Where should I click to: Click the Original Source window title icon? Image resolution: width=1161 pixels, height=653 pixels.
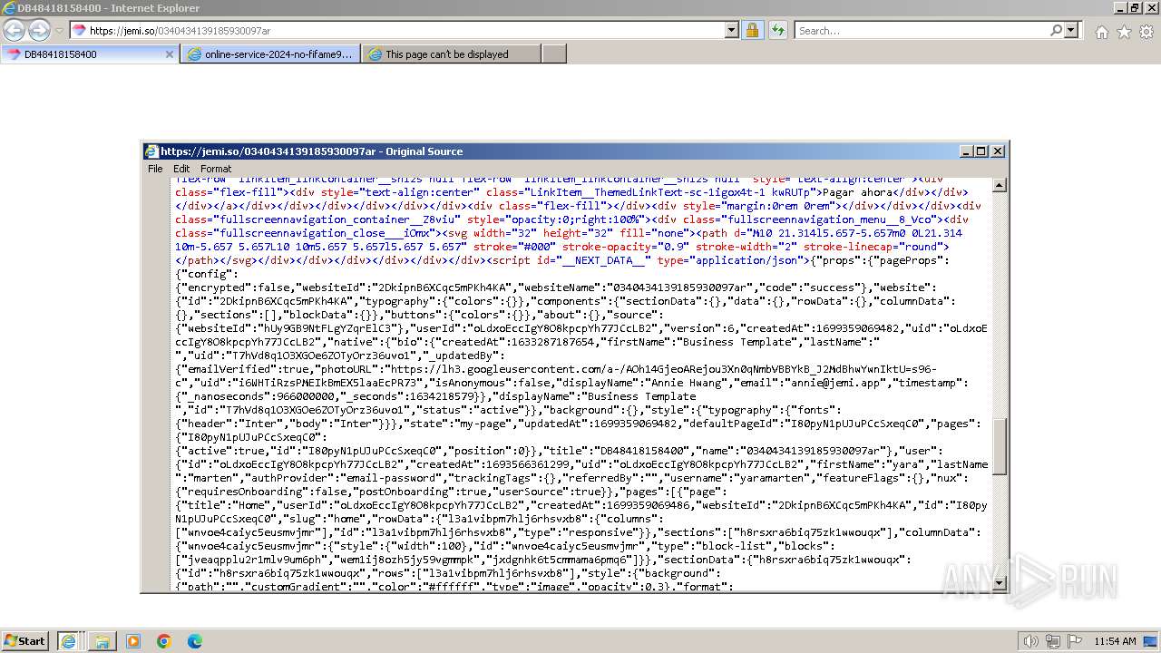click(152, 151)
